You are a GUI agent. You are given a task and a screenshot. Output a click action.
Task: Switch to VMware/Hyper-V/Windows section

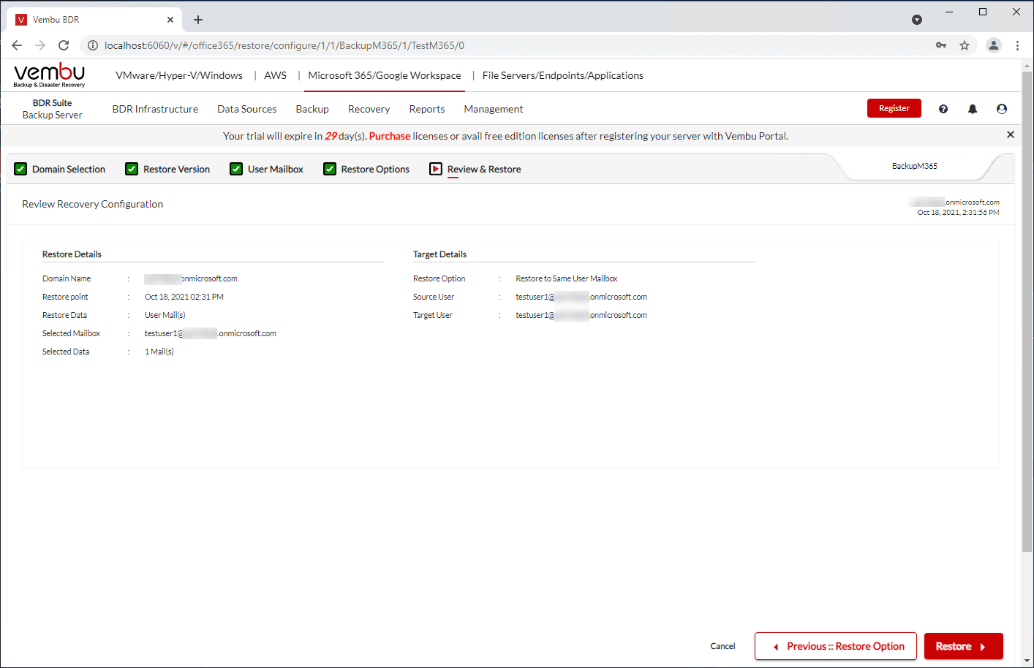[179, 75]
